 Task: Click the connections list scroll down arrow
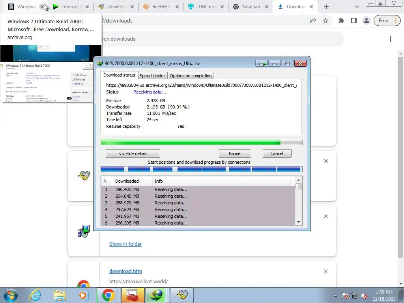click(x=299, y=222)
